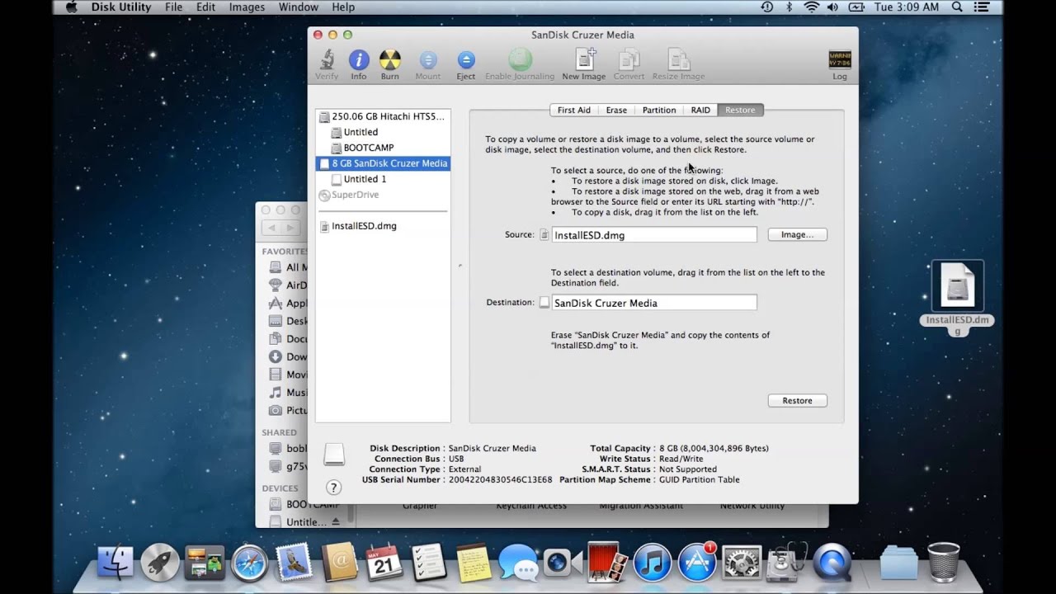Image resolution: width=1056 pixels, height=594 pixels.
Task: Open Contacts from the Dock
Action: [x=339, y=563]
